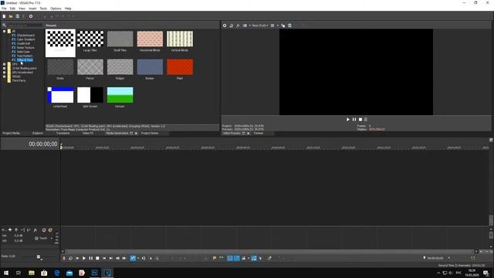This screenshot has height=278, width=494.
Task: Switch to the Project Media tab
Action: [12, 134]
